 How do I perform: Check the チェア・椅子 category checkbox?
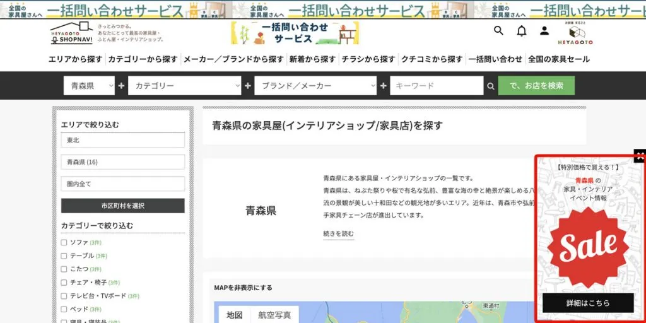[64, 283]
